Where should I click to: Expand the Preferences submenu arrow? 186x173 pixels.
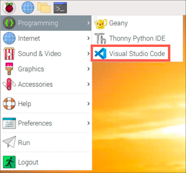click(x=88, y=123)
